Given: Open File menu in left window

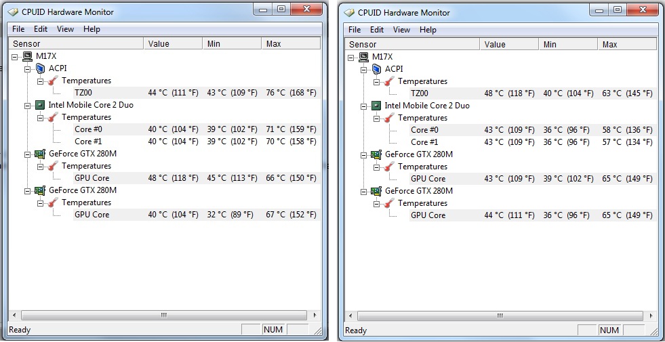Looking at the screenshot, I should 18,29.
